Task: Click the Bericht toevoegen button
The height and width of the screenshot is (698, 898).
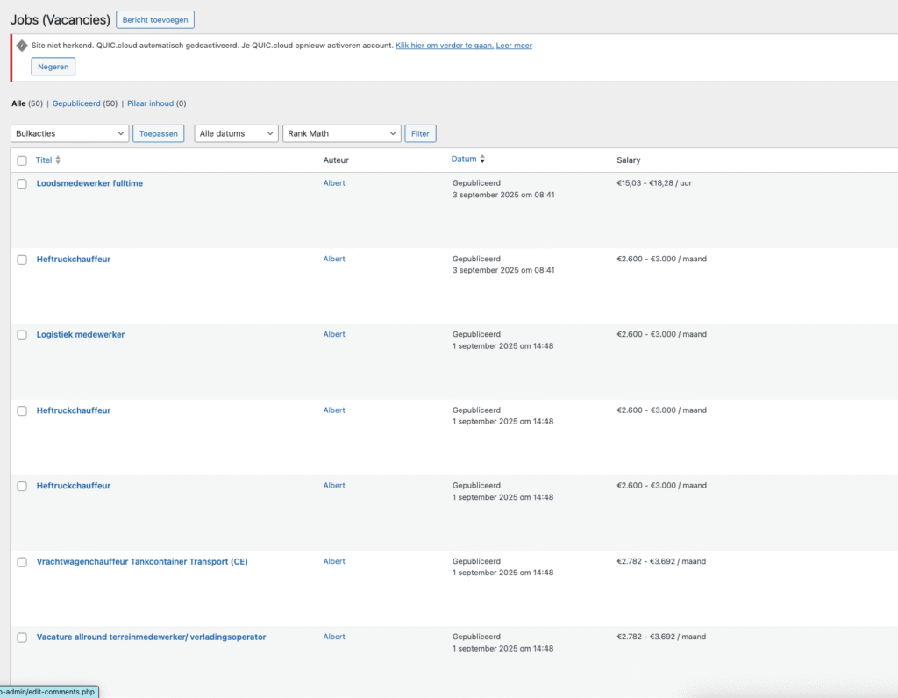Action: pyautogui.click(x=155, y=19)
